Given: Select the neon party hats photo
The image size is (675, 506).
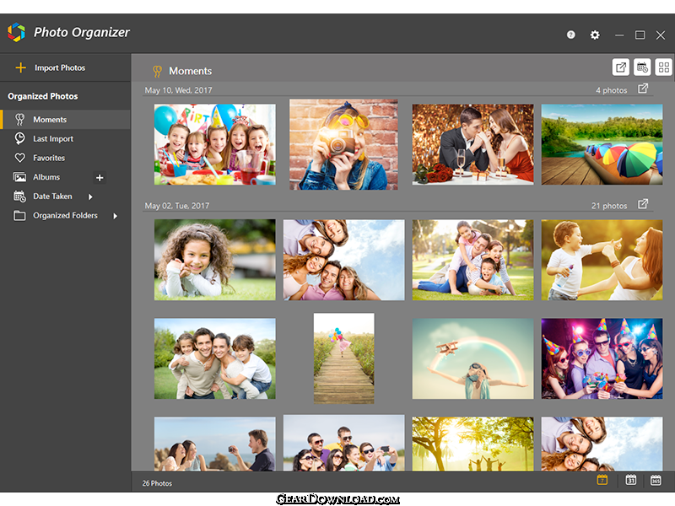Looking at the screenshot, I should coord(602,358).
